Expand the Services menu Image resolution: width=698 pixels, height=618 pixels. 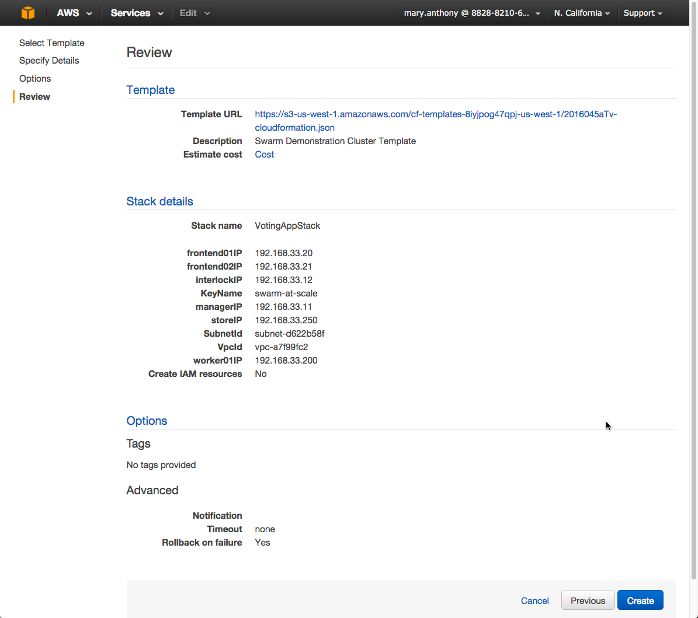[137, 13]
